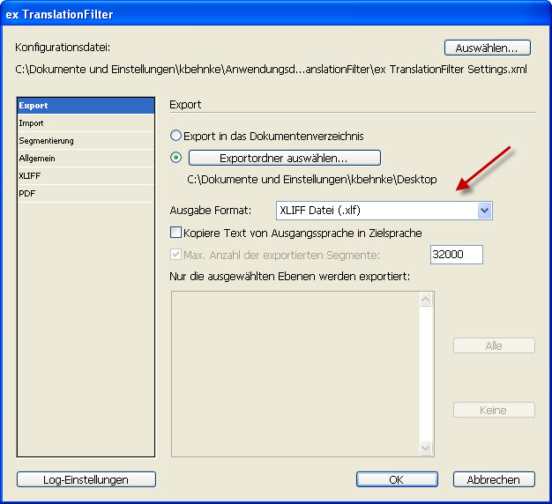Toggle Max. Anzahl der exportierten Segmente checkbox
The height and width of the screenshot is (504, 552).
coord(175,255)
